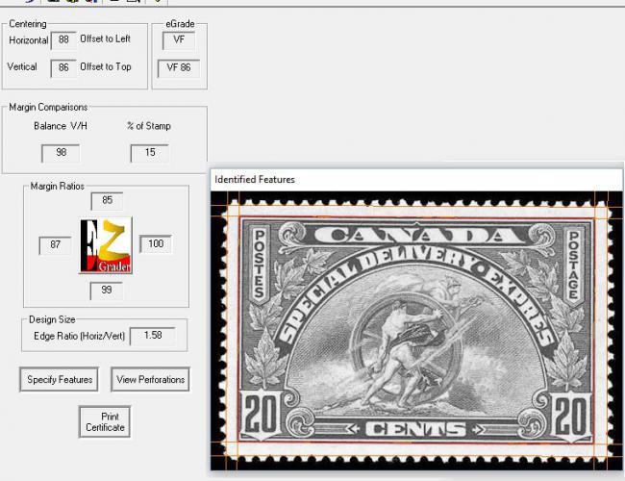
Task: Click the 'Edge Ratio (Horiz/Vert)' label
Action: pyautogui.click(x=79, y=337)
